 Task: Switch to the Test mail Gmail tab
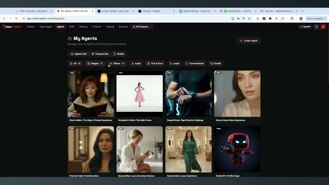coord(279,11)
